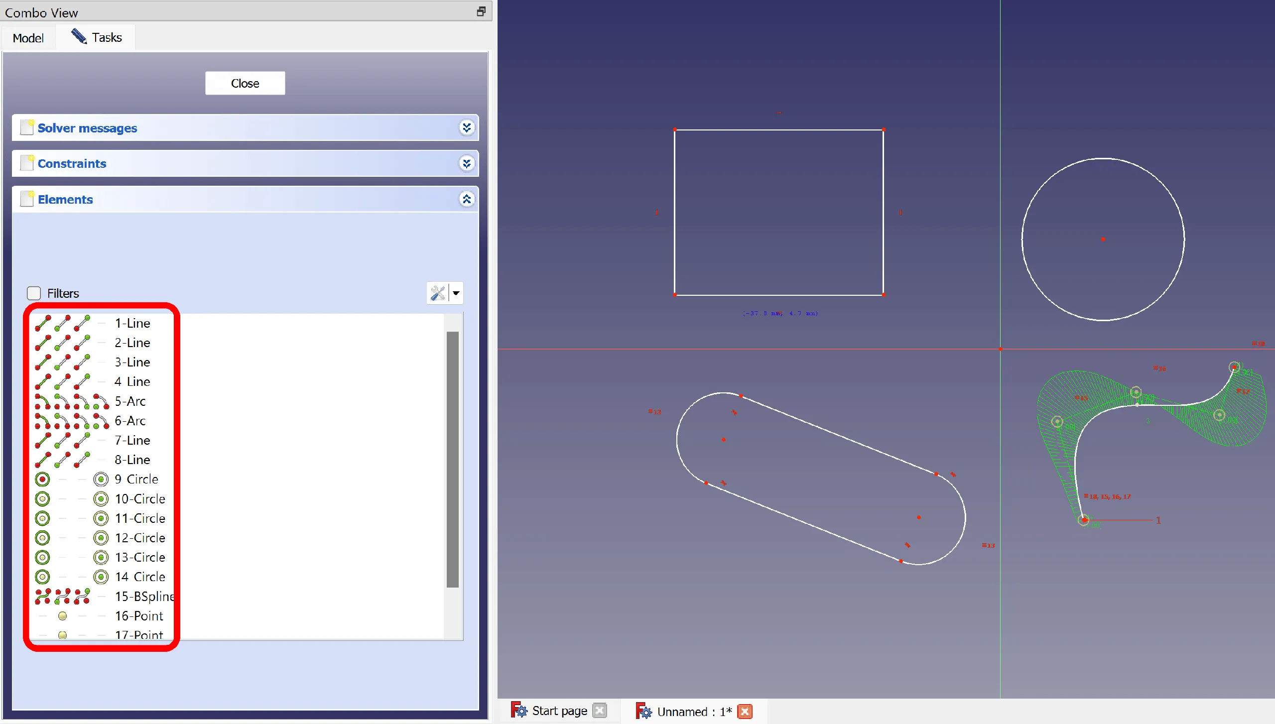Select the 6-Arc end point icon

coord(82,421)
